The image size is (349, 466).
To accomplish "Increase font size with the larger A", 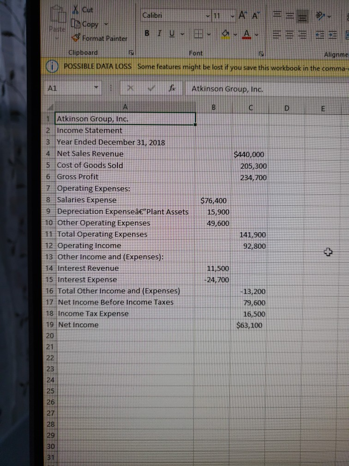I will click(x=242, y=15).
